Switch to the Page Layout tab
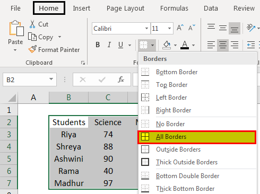 pos(125,8)
